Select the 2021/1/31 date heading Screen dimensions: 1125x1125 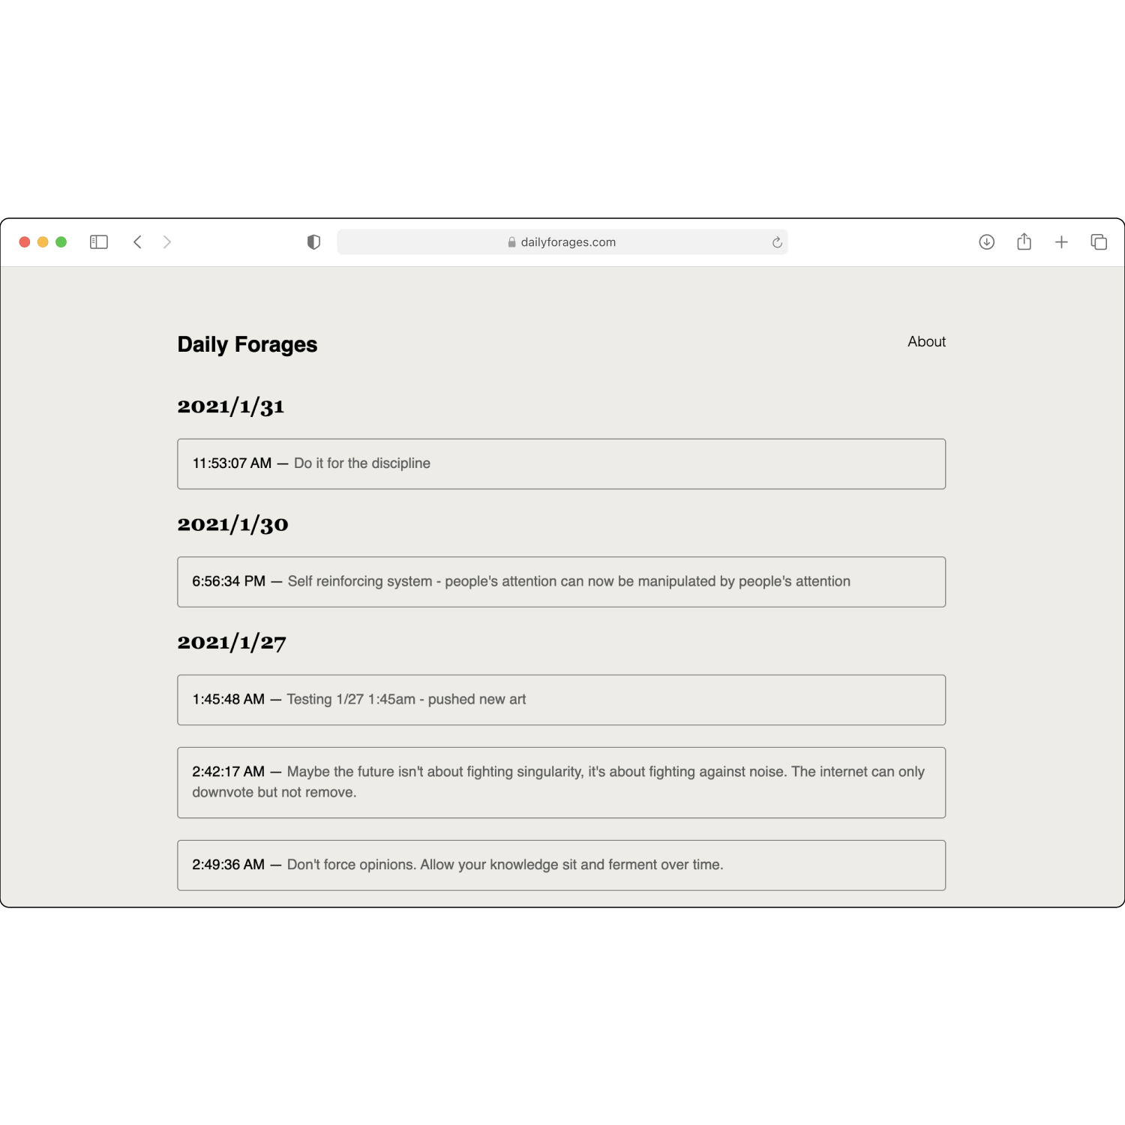click(231, 406)
